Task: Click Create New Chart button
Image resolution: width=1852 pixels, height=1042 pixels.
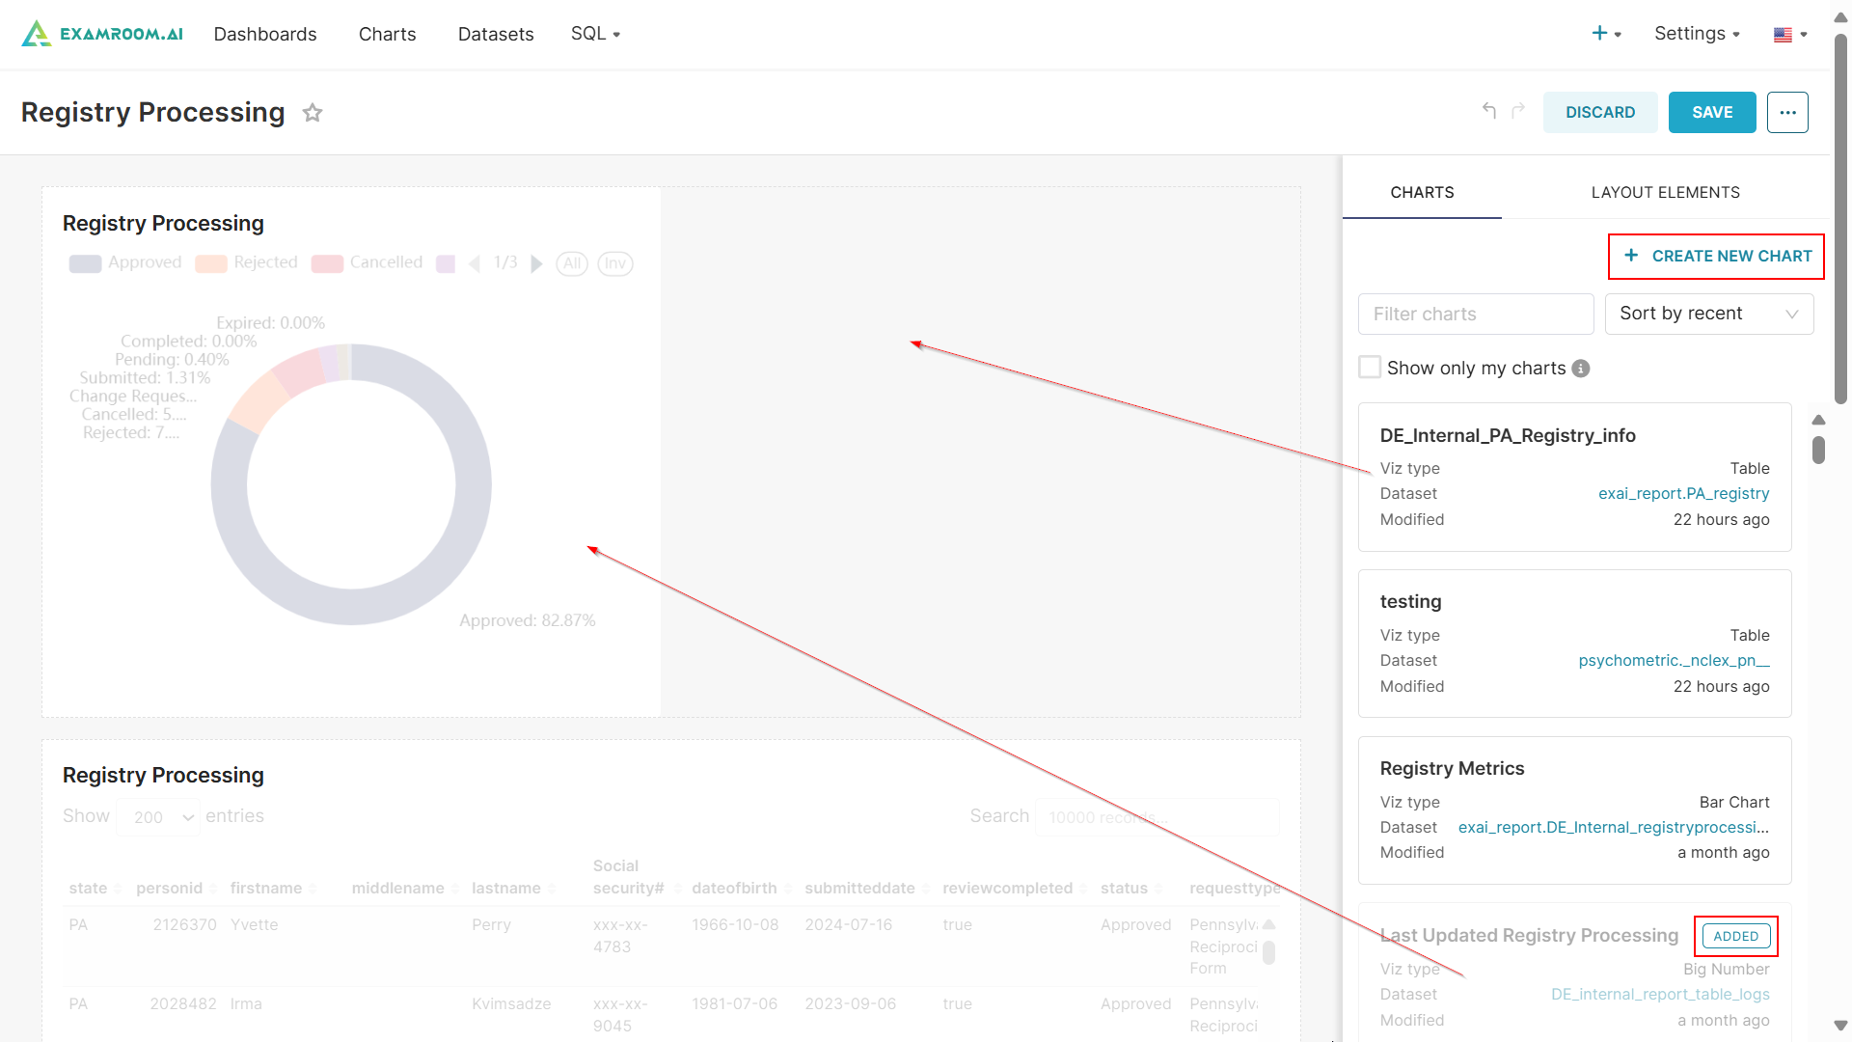Action: pyautogui.click(x=1716, y=256)
